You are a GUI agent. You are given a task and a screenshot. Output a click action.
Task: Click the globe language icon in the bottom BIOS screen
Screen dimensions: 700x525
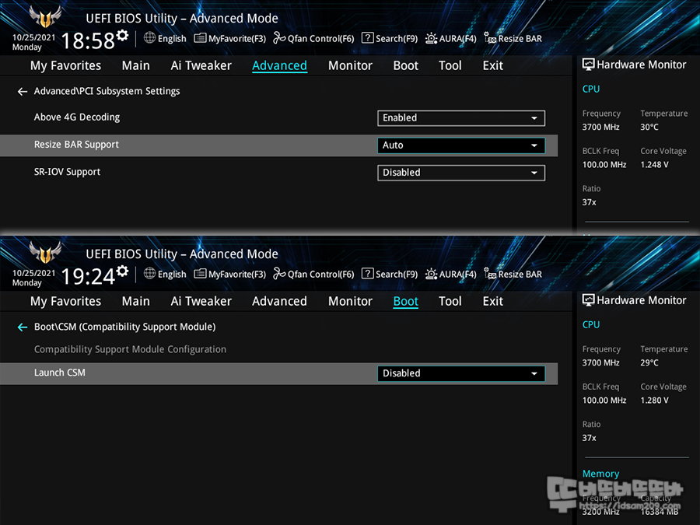click(149, 274)
